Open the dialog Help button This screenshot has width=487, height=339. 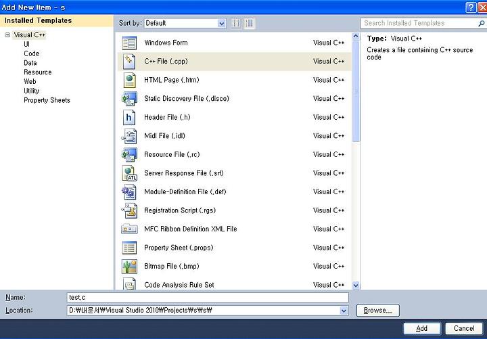click(x=471, y=7)
